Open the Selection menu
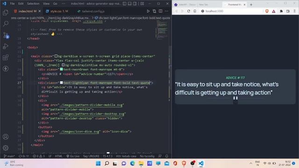The width and height of the screenshot is (299, 168). [x=33, y=4]
